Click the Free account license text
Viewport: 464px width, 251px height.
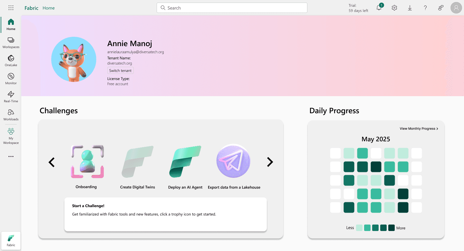point(118,84)
